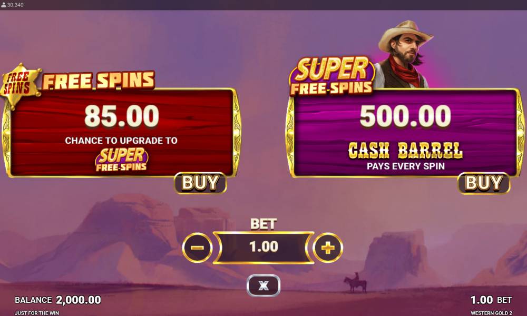527x316 pixels.
Task: Buy the 500.00 Super Free Spins feature
Action: tap(484, 183)
